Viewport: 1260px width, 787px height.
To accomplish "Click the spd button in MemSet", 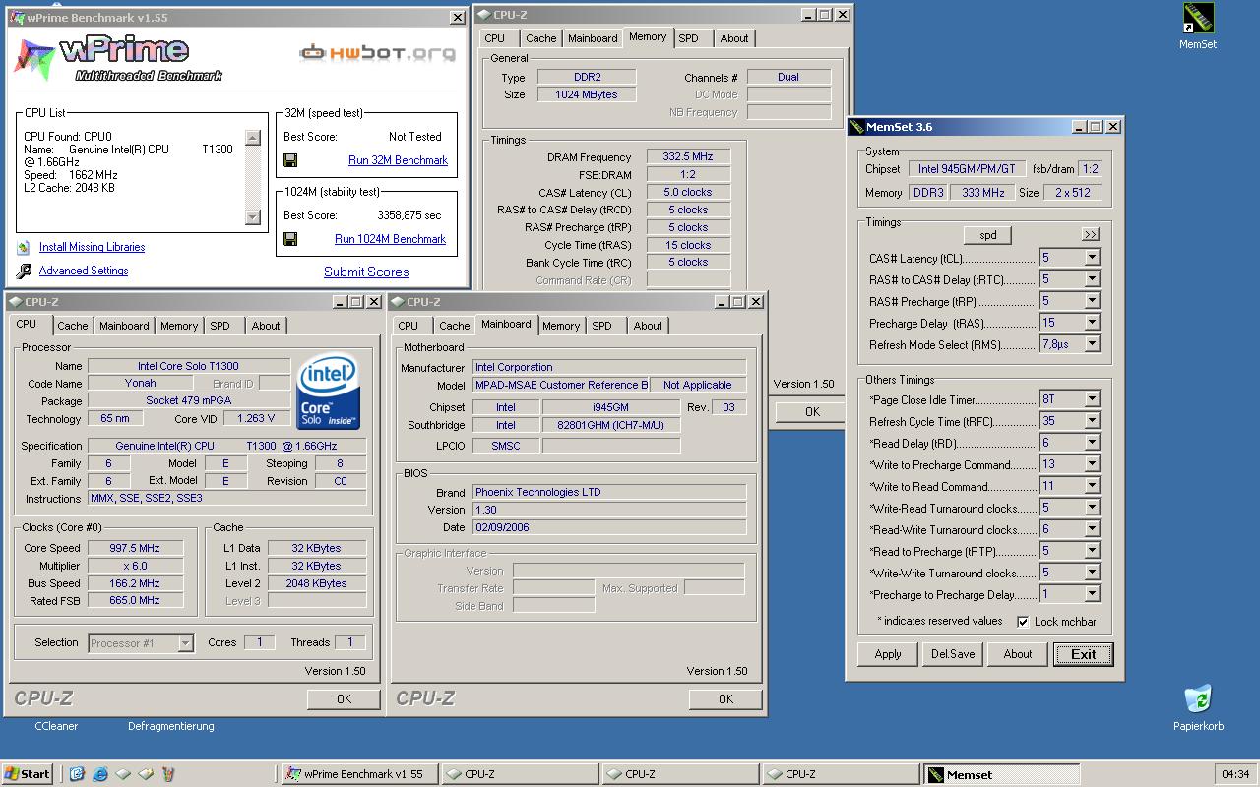I will click(x=988, y=235).
